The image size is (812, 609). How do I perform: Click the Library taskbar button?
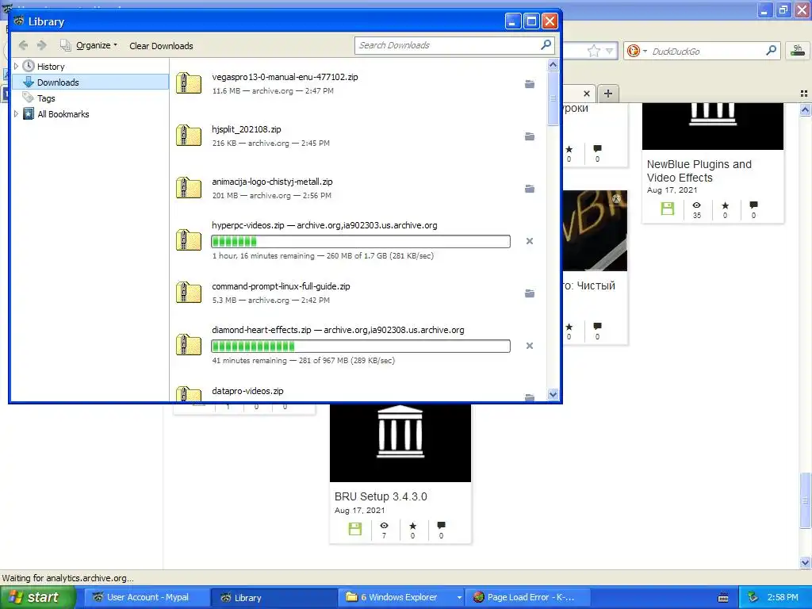click(274, 598)
